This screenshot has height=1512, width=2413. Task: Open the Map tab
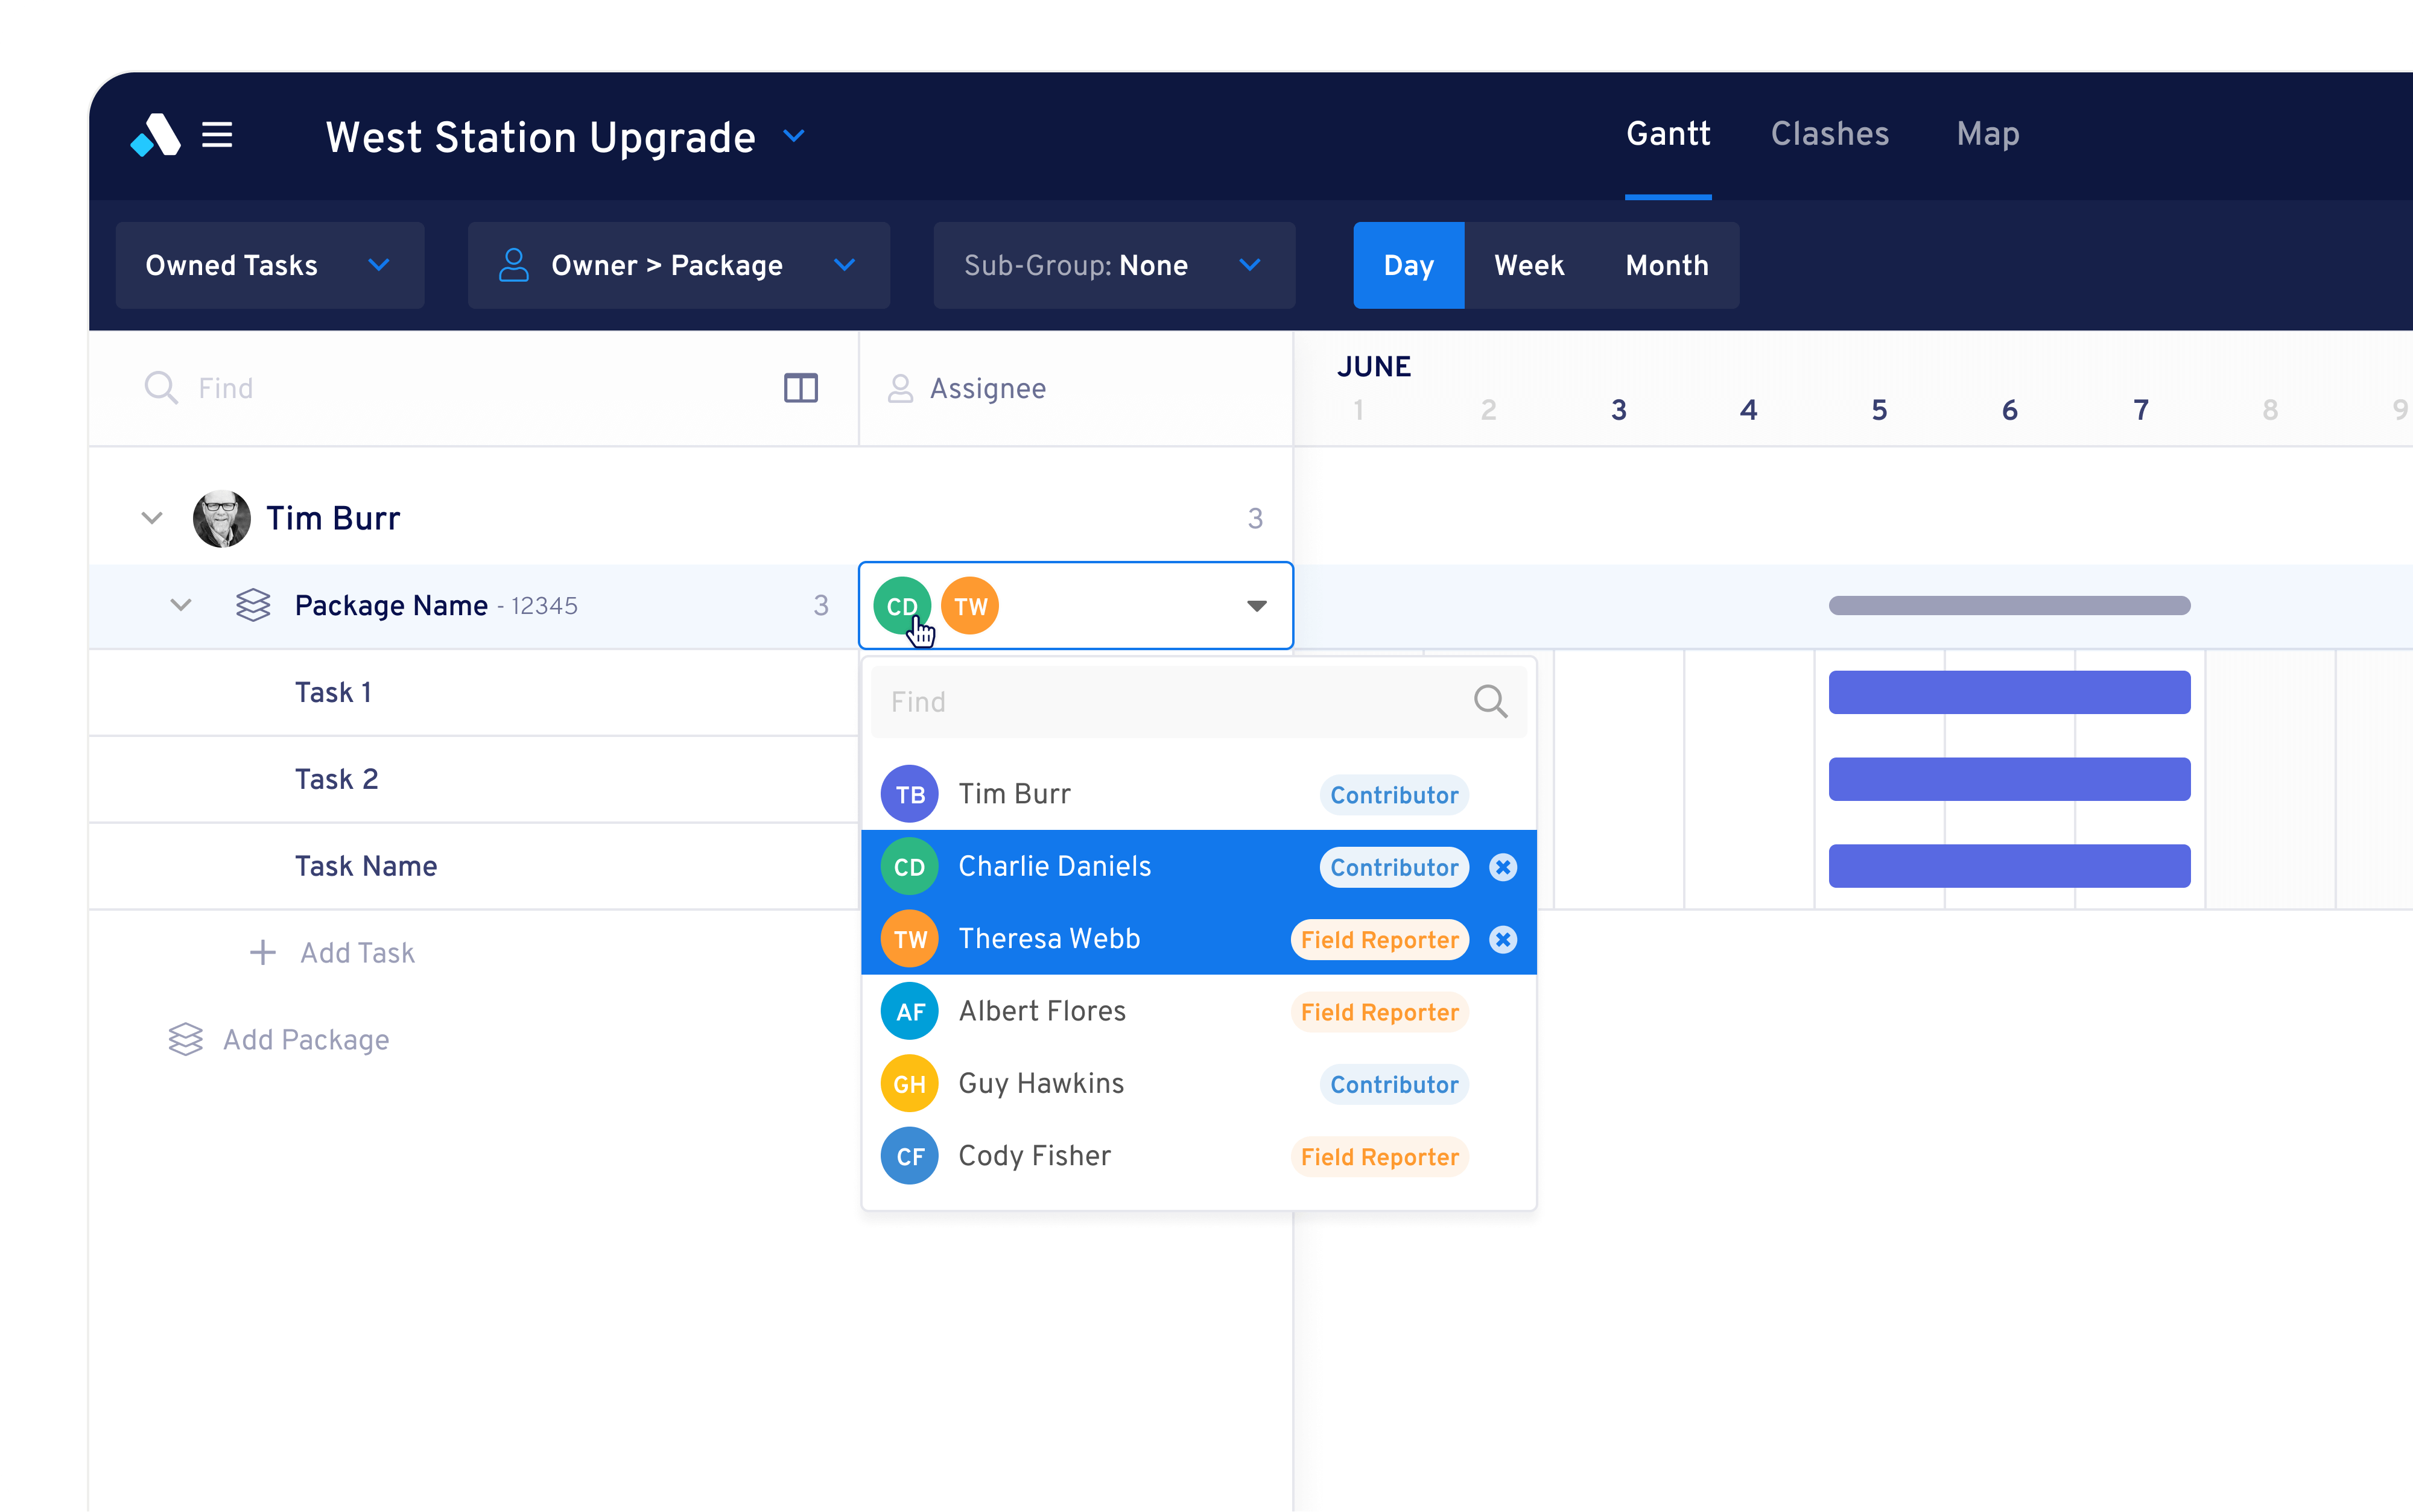pos(1987,134)
